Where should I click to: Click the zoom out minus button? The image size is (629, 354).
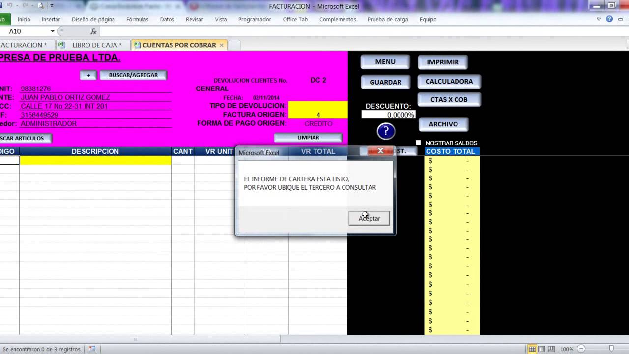(x=581, y=349)
